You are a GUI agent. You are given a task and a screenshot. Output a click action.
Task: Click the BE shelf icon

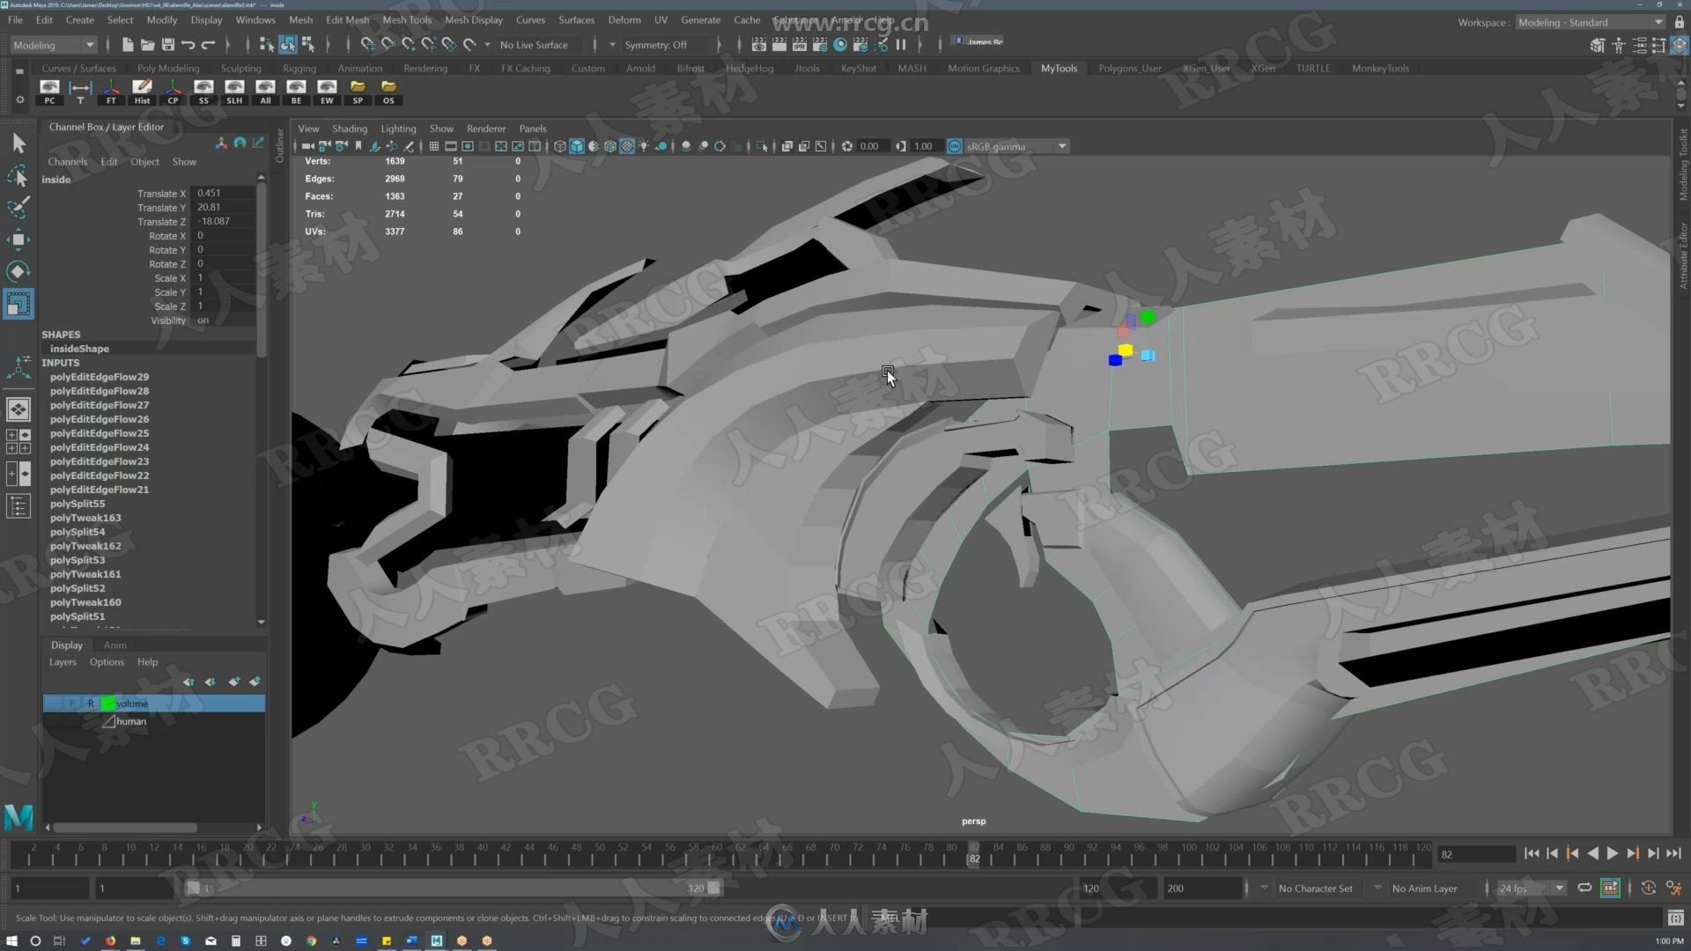(296, 91)
